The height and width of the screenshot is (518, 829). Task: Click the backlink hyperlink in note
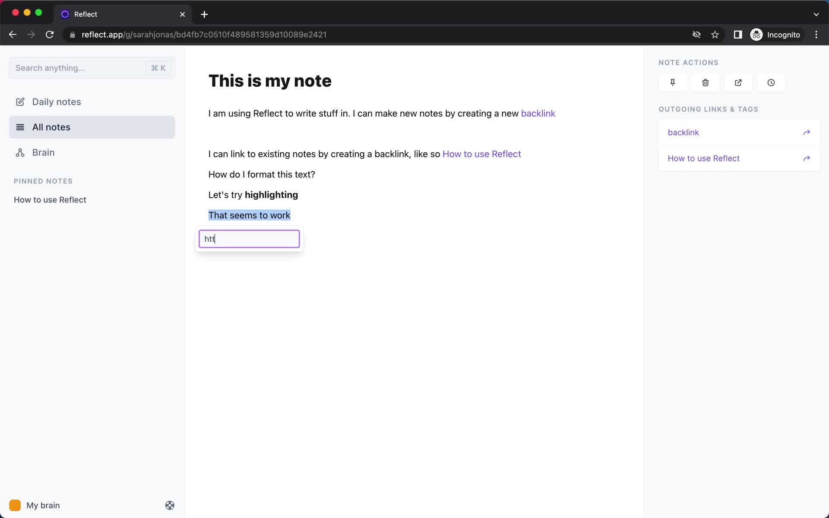pyautogui.click(x=538, y=114)
